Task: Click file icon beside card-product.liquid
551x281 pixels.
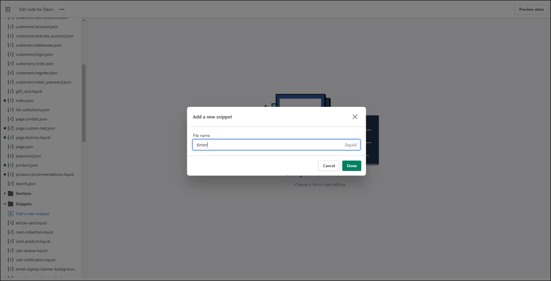Action: 11,241
